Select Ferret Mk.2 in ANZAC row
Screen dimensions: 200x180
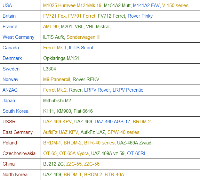(55, 90)
